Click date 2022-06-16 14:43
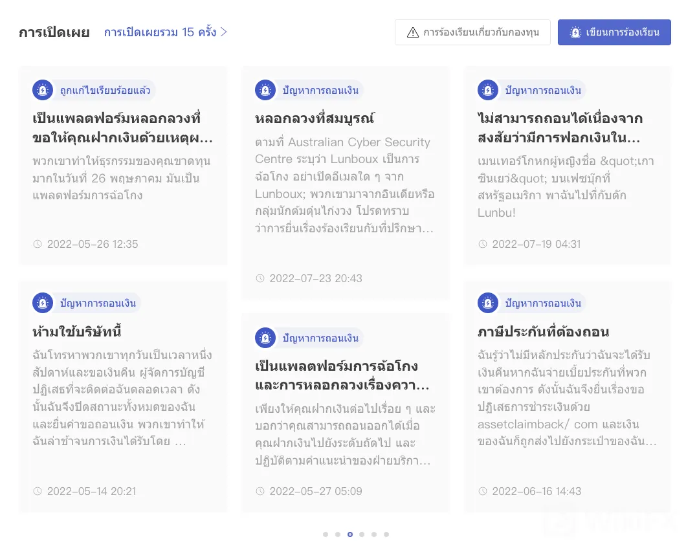 537,491
